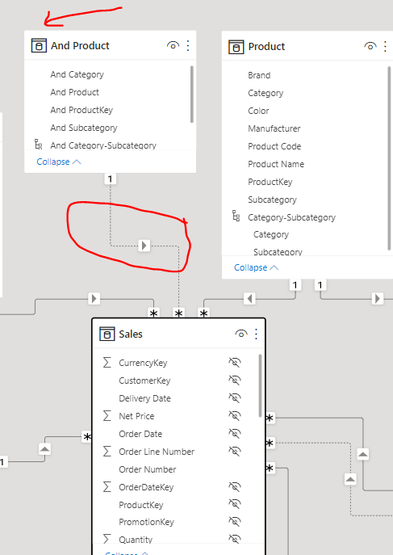Click the Category-Subcategory hierarchy icon in Product
393x555 pixels.
point(236,216)
